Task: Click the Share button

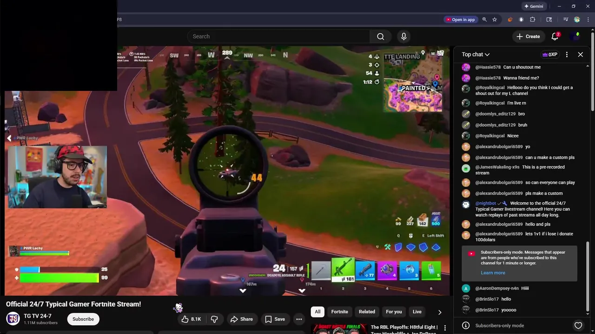Action: click(241, 319)
